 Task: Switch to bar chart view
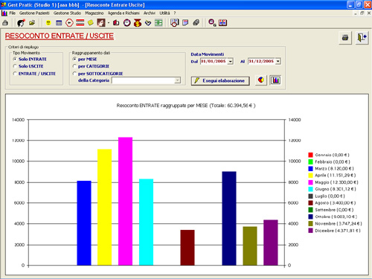[x=275, y=80]
